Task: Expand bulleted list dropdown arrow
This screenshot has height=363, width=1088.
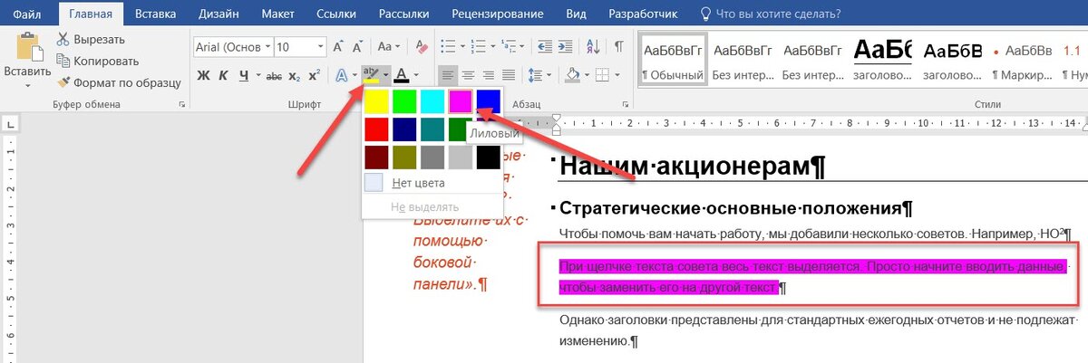Action: pos(461,47)
